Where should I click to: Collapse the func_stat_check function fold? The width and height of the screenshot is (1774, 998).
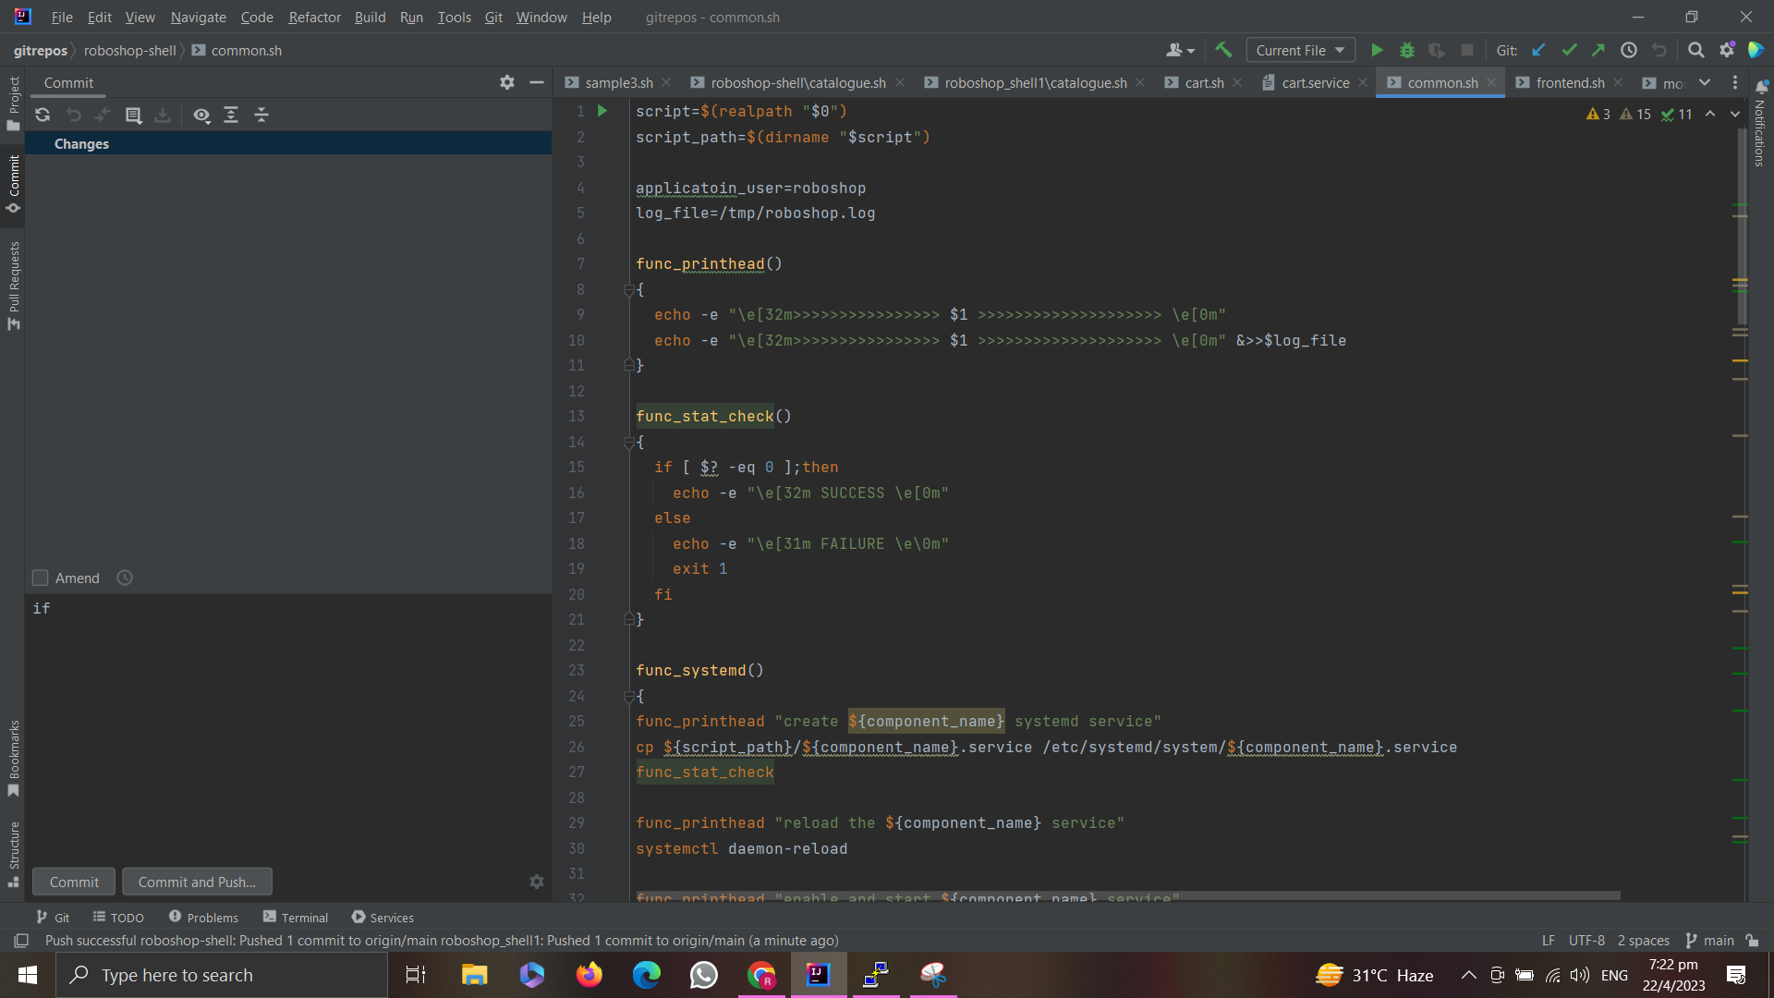point(629,442)
